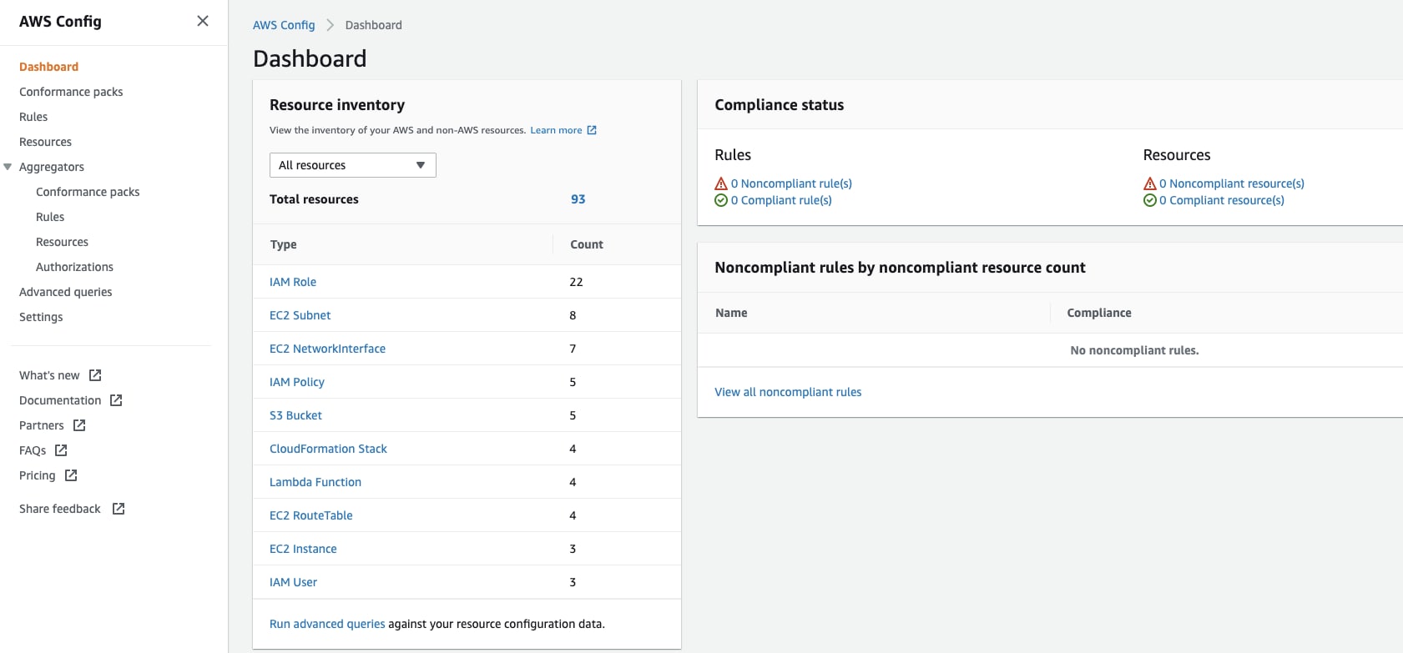
Task: Open the EC2 Instance resource type
Action: 303,549
